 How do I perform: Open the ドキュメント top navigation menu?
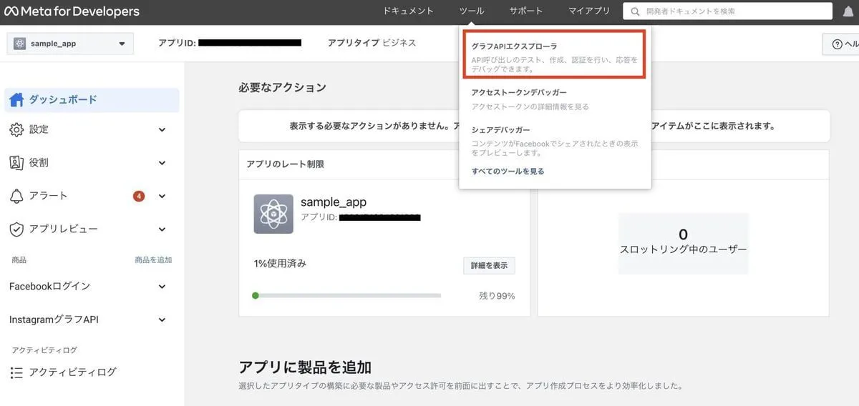click(408, 11)
